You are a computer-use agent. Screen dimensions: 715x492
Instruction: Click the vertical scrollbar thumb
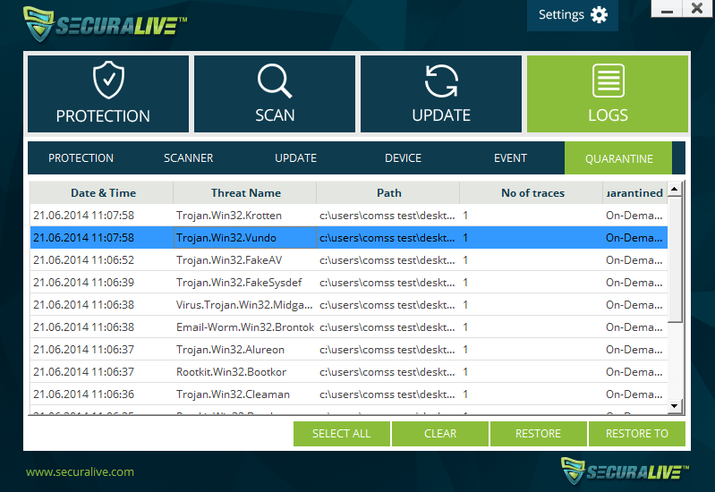(675, 259)
